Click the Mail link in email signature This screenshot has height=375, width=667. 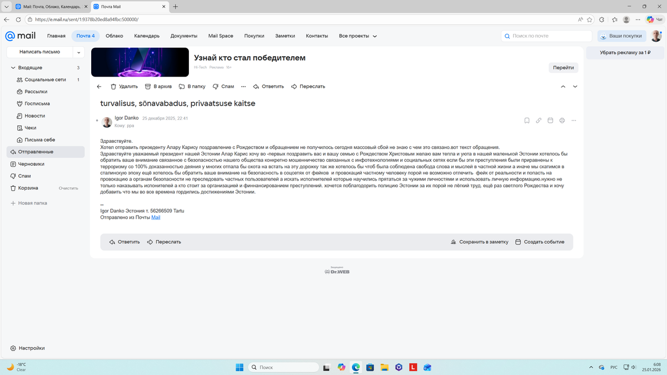click(156, 218)
